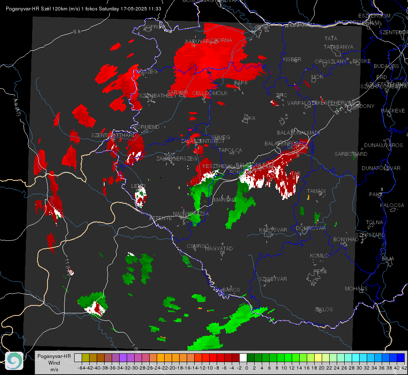Click the BALATONALMADI city label
Image resolution: width=408 pixels, height=375 pixels.
298,133
